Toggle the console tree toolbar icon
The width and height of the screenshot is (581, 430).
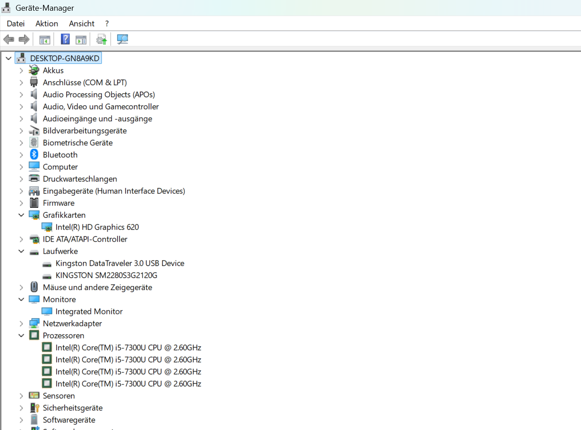pyautogui.click(x=45, y=40)
